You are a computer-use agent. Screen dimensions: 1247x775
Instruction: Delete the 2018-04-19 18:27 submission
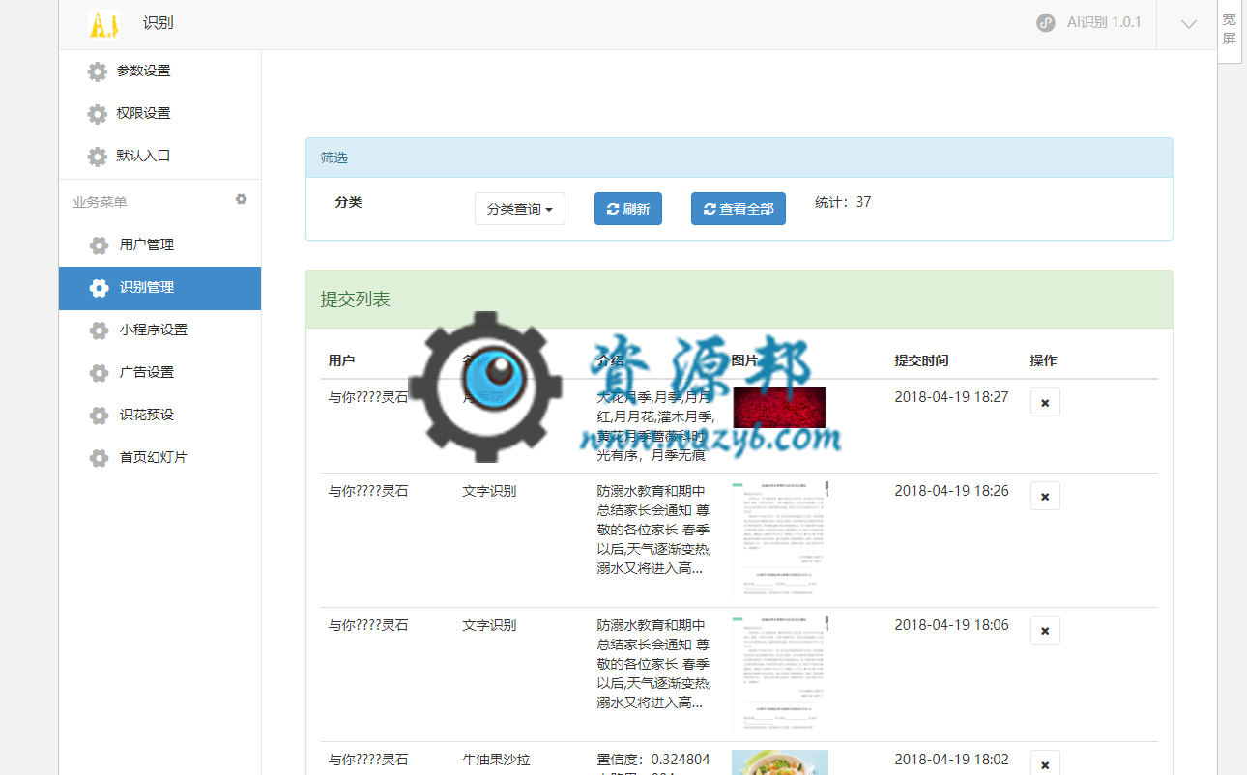coord(1045,402)
